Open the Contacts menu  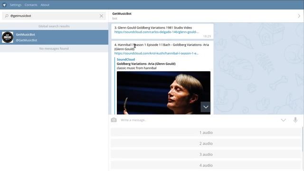[31, 5]
